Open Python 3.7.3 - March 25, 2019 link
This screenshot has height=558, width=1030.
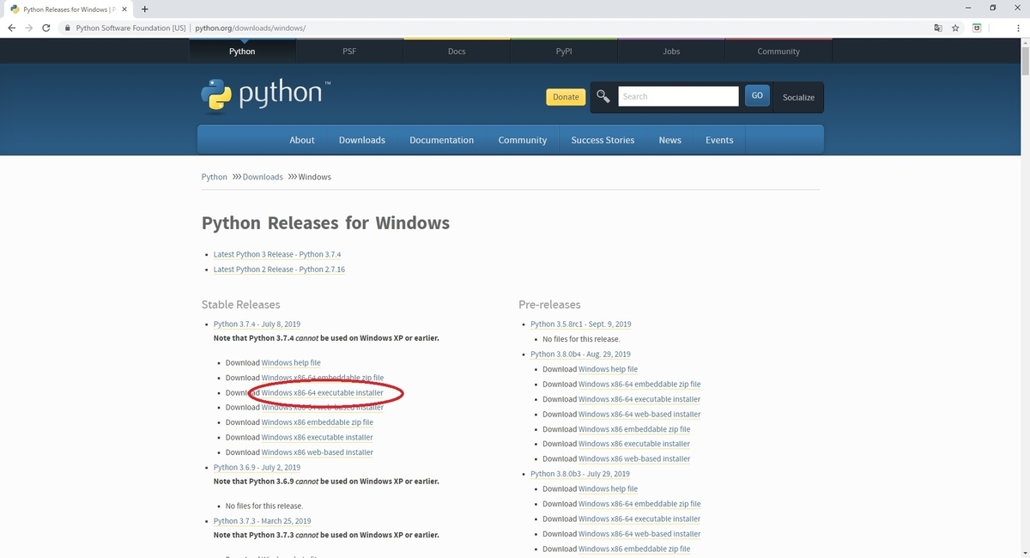pos(263,521)
